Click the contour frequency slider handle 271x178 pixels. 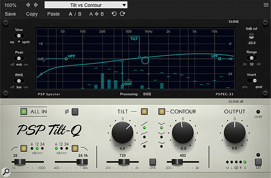point(177,162)
